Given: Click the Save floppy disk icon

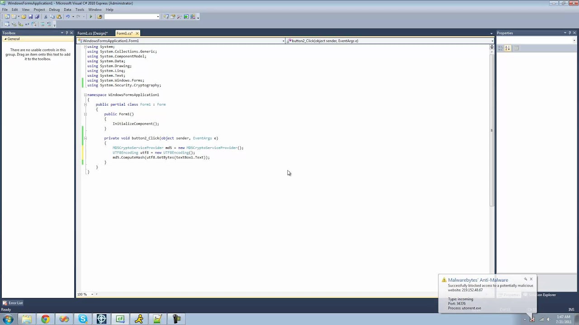Looking at the screenshot, I should point(30,17).
